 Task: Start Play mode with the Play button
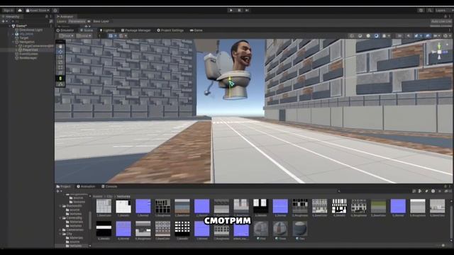coord(231,10)
